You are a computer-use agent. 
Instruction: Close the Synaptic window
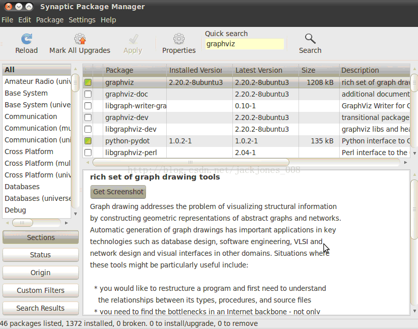click(x=9, y=7)
